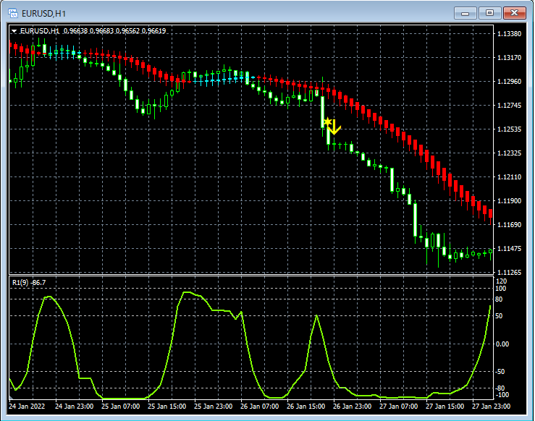The width and height of the screenshot is (535, 421).
Task: Click the 24 Jan 23:00 time label
Action: click(x=74, y=407)
